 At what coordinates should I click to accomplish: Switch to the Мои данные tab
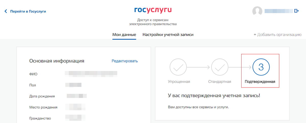[124, 35]
